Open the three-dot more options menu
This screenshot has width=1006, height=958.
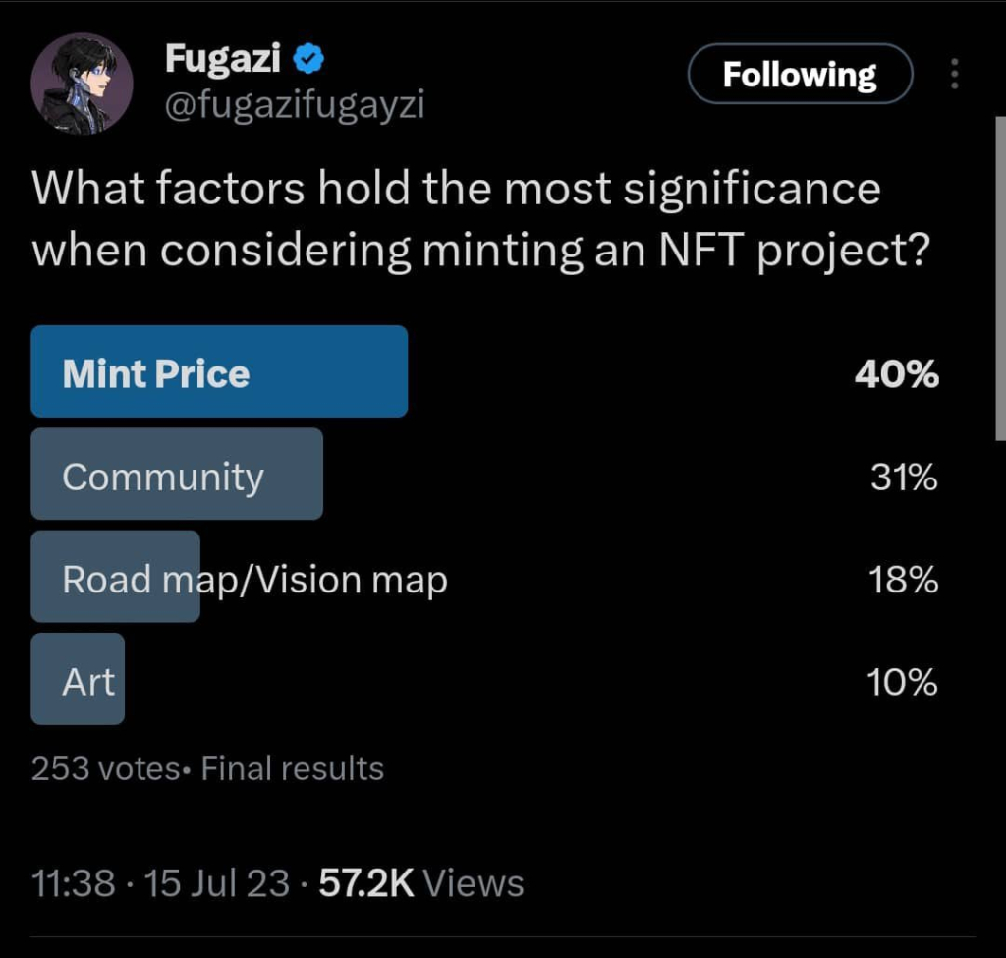click(x=955, y=74)
